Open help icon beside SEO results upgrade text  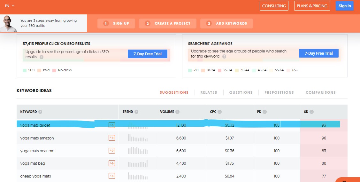(x=41, y=57)
